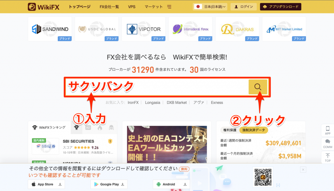The image size is (334, 191).
Task: Select the skull ranking tab icon
Action: 111,127
